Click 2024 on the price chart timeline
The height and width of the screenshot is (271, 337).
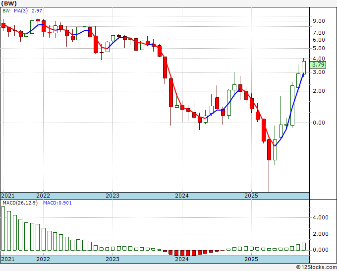pyautogui.click(x=182, y=196)
